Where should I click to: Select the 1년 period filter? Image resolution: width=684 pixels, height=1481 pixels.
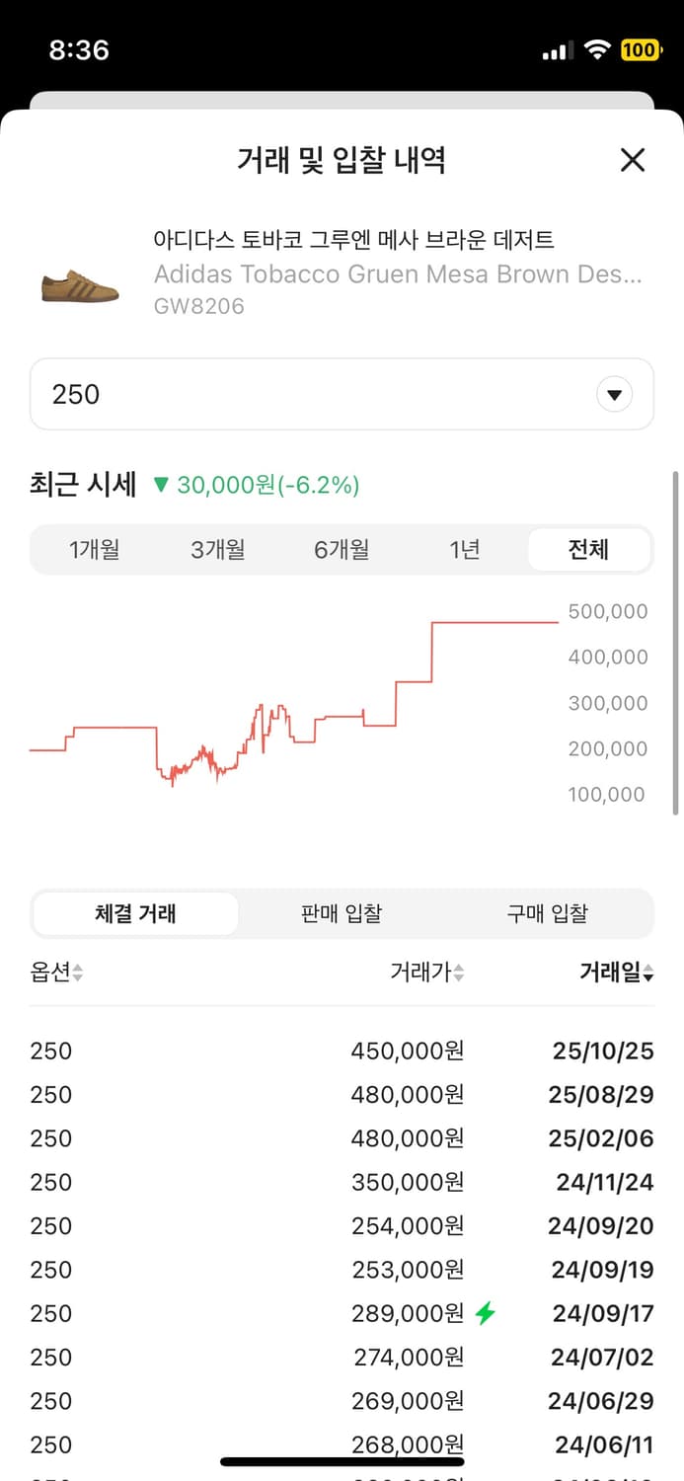tap(464, 549)
